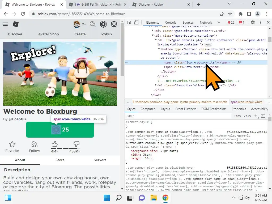272x204 pixels.
Task: Click the 1 issue counter
Action: pos(242,22)
